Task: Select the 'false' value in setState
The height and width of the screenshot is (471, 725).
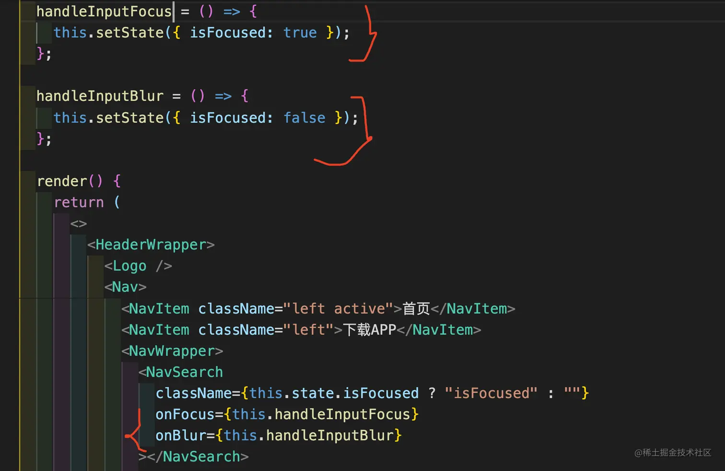Action: tap(304, 117)
